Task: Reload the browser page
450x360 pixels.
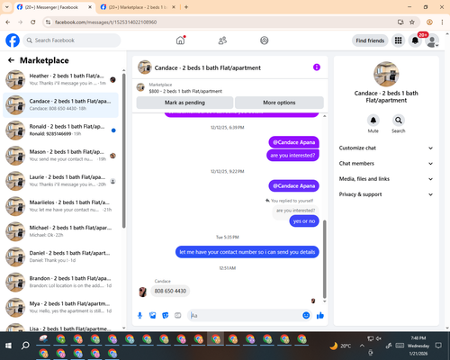Action: 33,22
